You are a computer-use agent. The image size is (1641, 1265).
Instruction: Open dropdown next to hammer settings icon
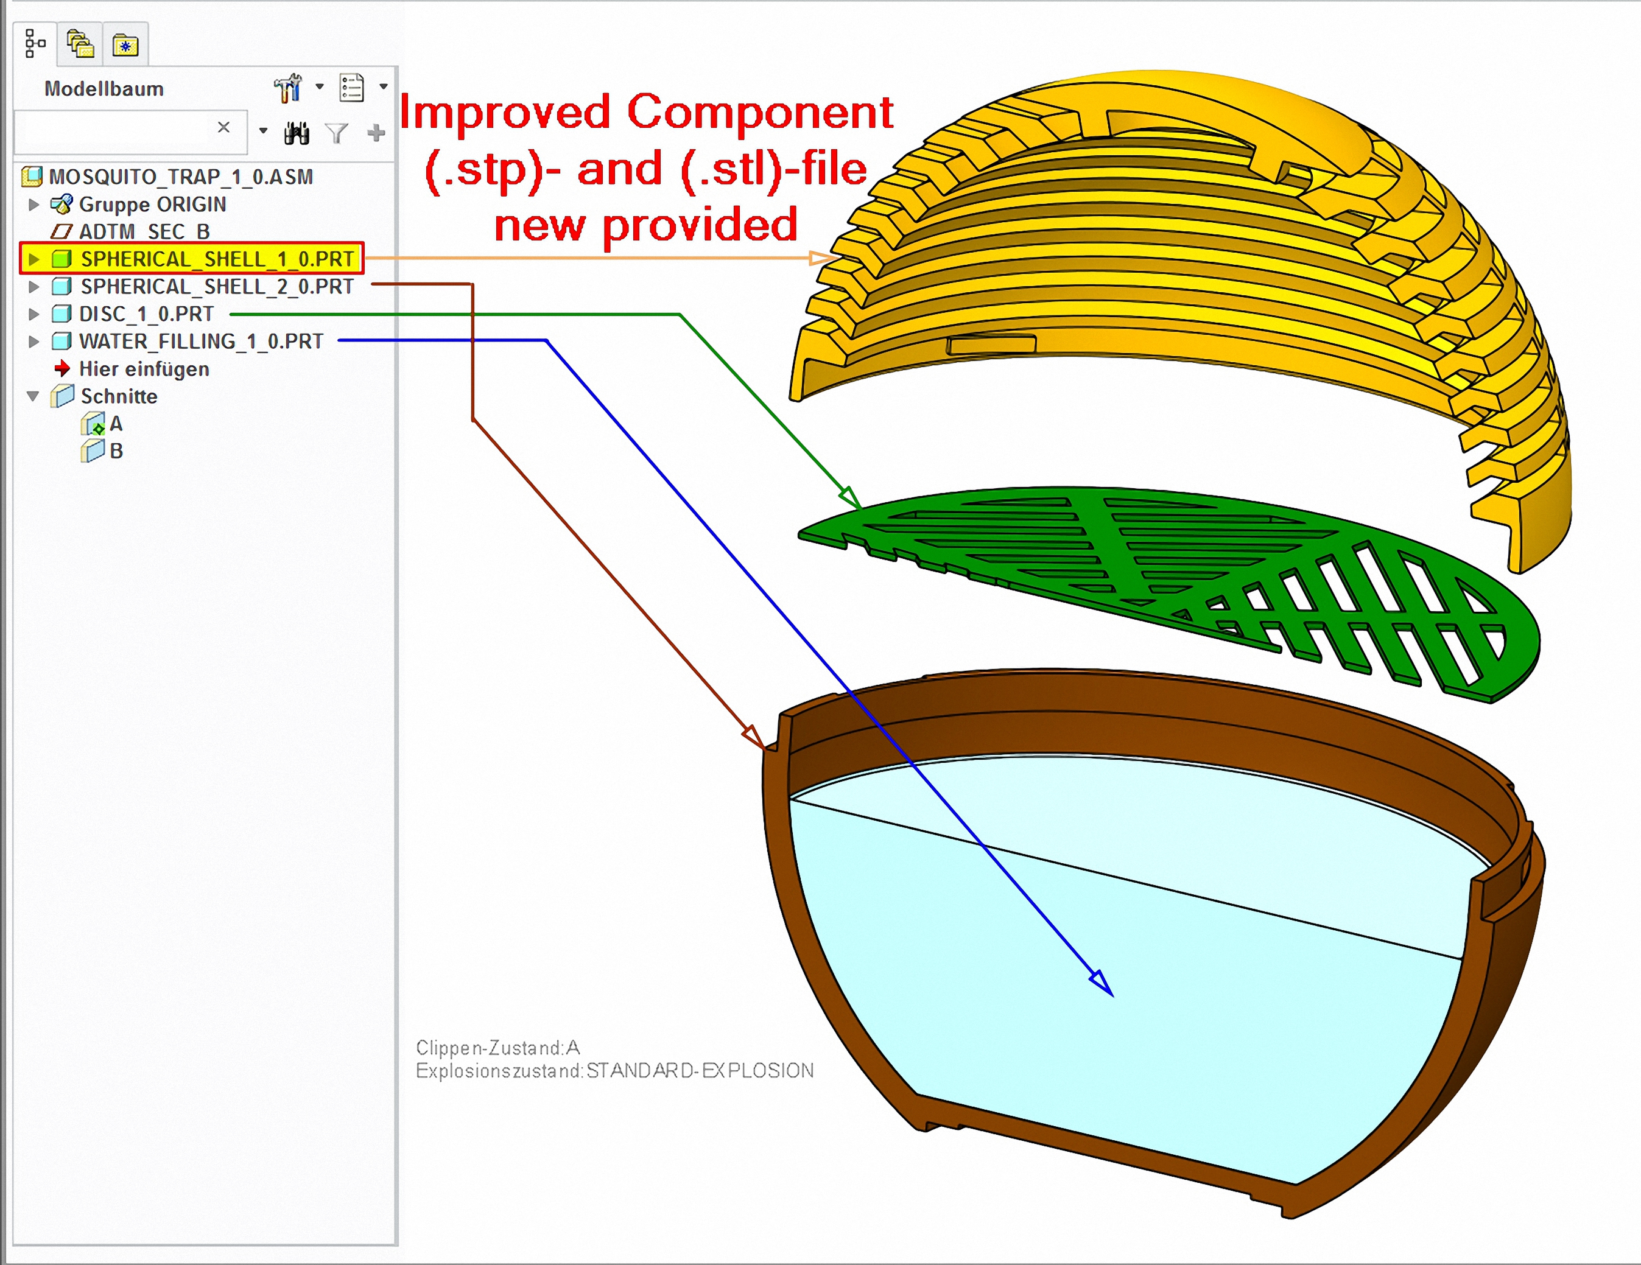319,86
